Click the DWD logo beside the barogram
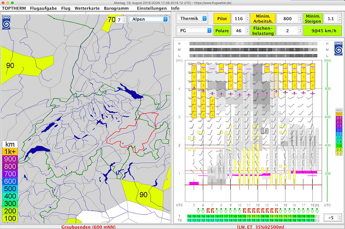 click(x=339, y=48)
